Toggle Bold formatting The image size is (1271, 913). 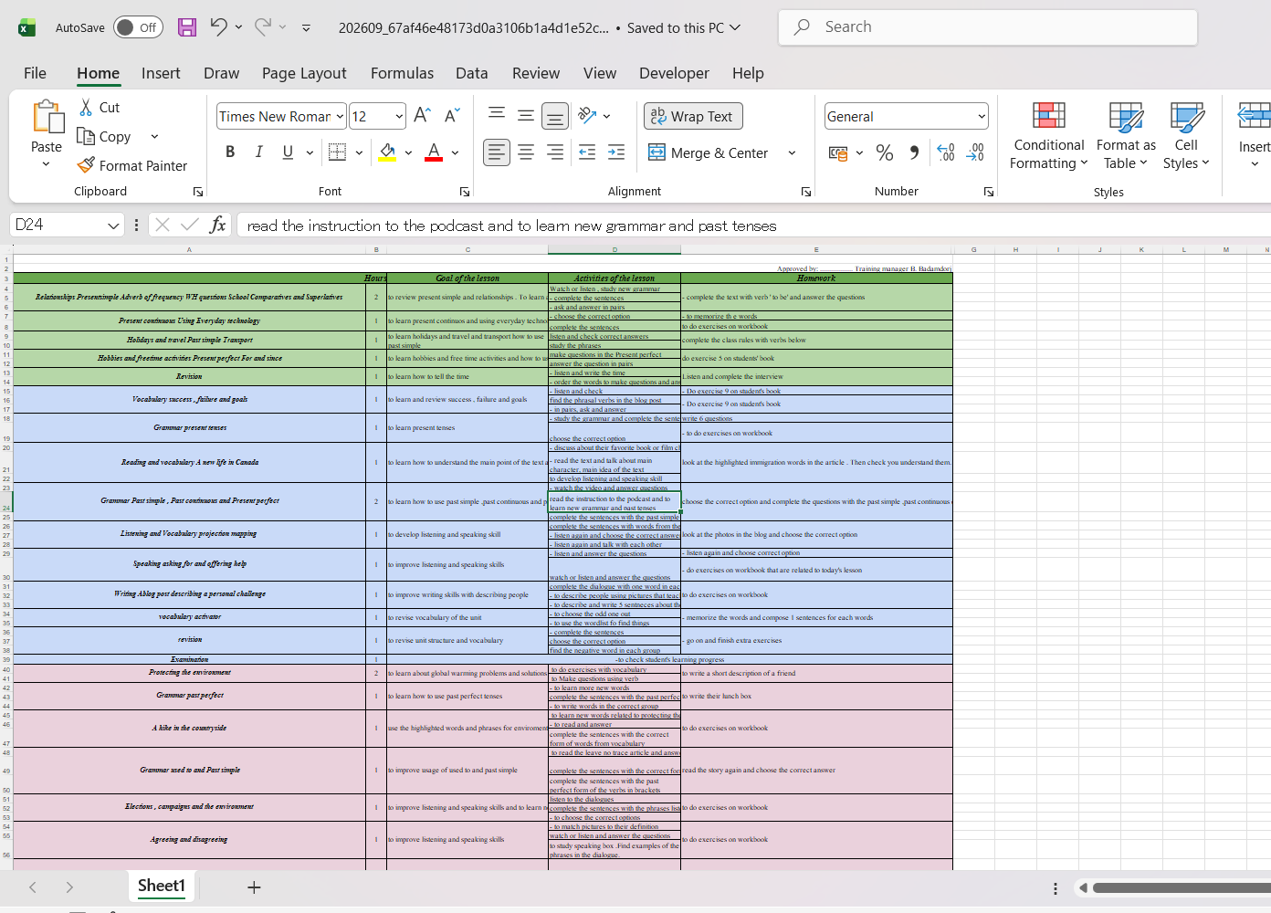pos(230,152)
